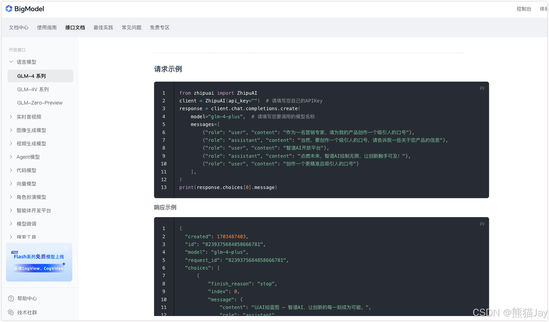Expand the 视频生成模型 chevron

(x=11, y=143)
